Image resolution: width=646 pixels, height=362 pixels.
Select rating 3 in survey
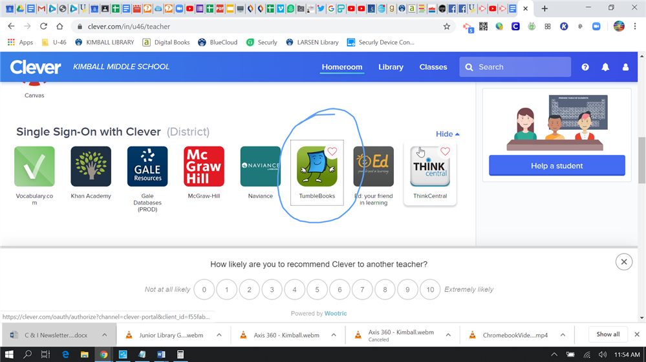[x=272, y=289]
